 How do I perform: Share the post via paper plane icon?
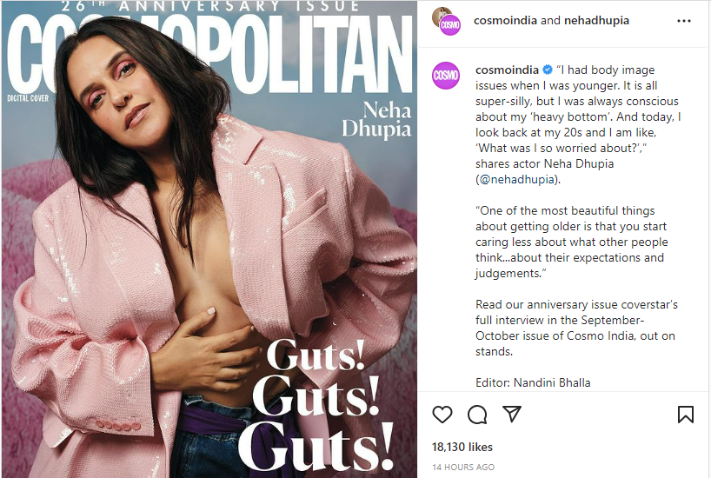[x=512, y=414]
